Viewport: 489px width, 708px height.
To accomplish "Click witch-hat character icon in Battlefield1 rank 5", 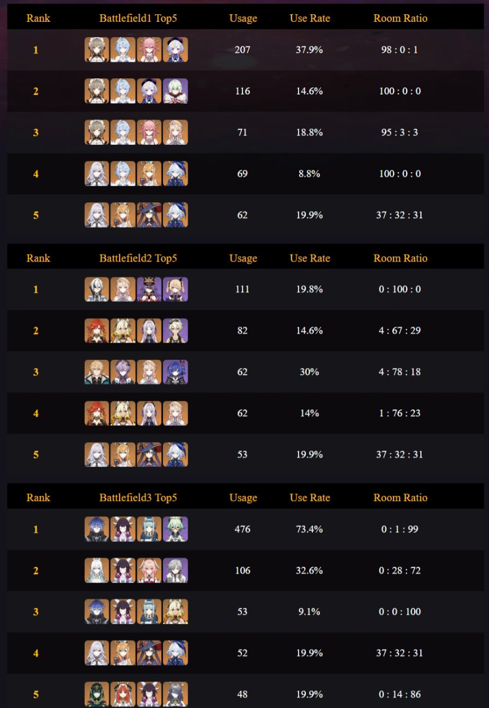I will pos(149,215).
